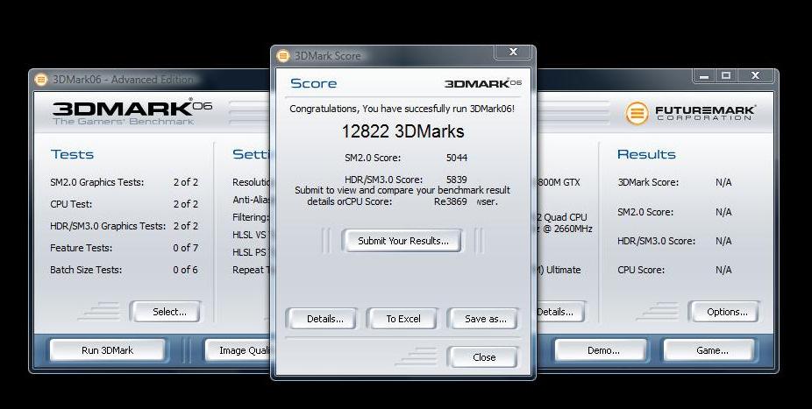Click the HDR/SM3.0 Score value 5839
The image size is (812, 409).
pos(456,180)
